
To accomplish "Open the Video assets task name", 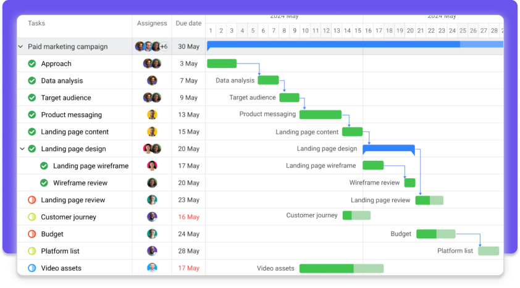I will pyautogui.click(x=61, y=268).
